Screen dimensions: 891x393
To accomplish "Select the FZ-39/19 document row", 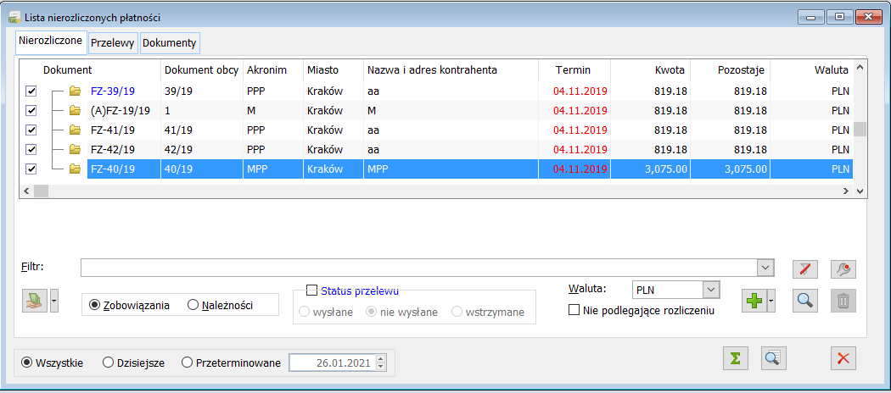I will coord(436,91).
